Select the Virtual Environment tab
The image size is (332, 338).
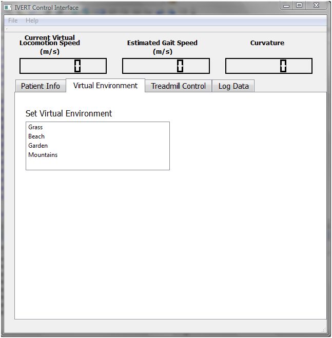pos(106,86)
